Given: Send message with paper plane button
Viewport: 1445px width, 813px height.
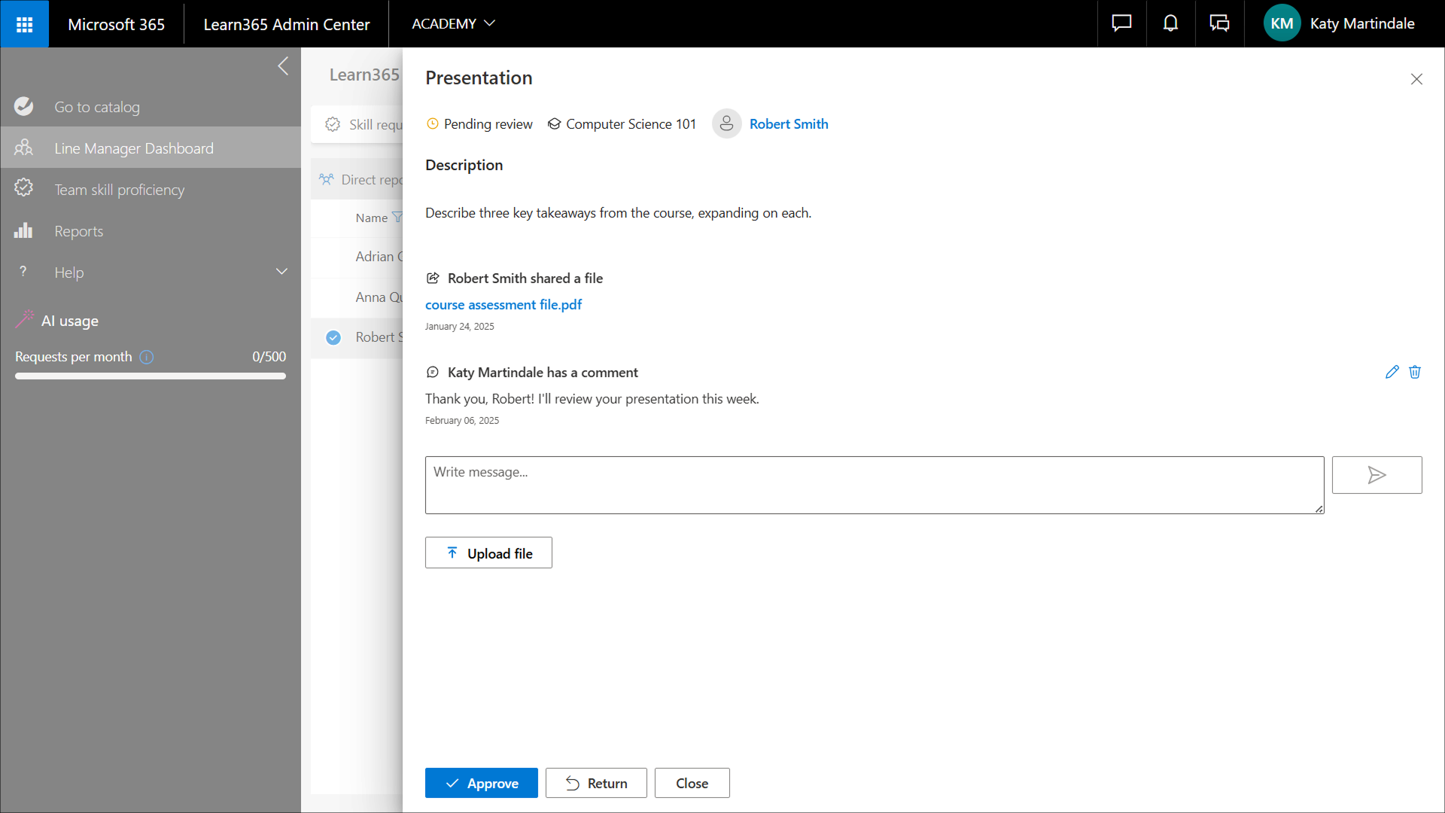Looking at the screenshot, I should tap(1377, 475).
